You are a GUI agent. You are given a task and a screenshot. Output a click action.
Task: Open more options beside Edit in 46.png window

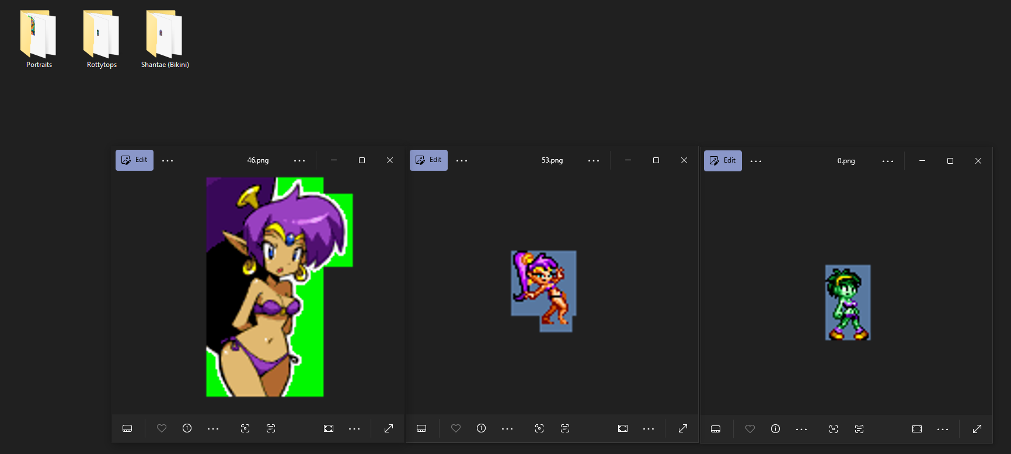click(x=168, y=160)
